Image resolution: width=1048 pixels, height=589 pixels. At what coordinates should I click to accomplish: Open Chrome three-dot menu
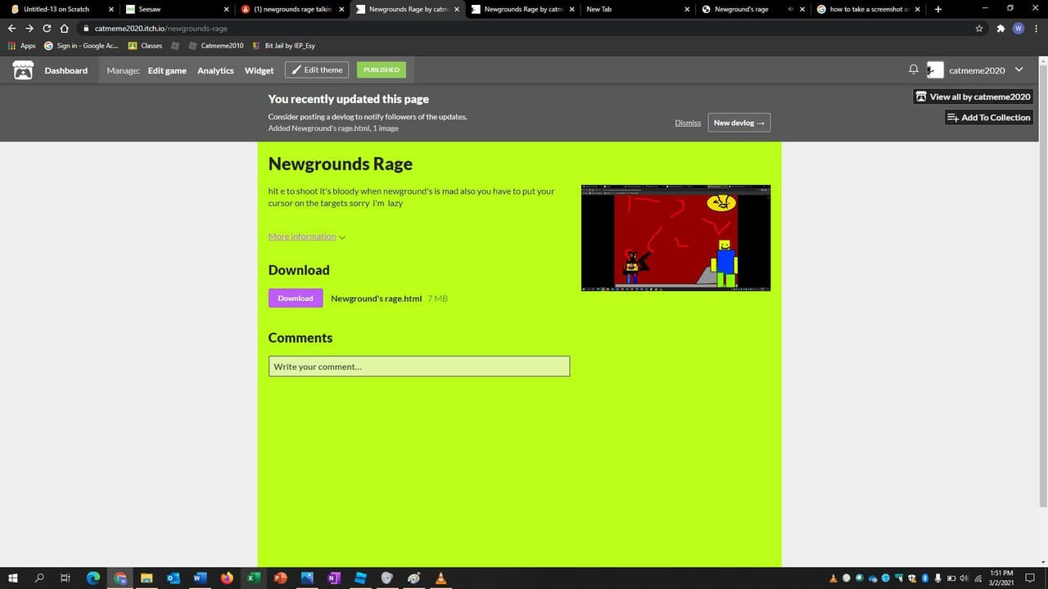point(1037,28)
